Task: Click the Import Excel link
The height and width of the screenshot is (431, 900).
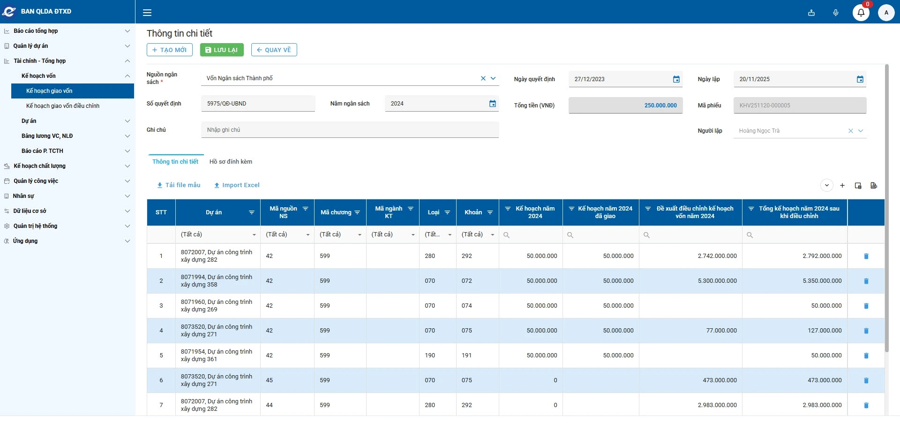Action: tap(237, 185)
